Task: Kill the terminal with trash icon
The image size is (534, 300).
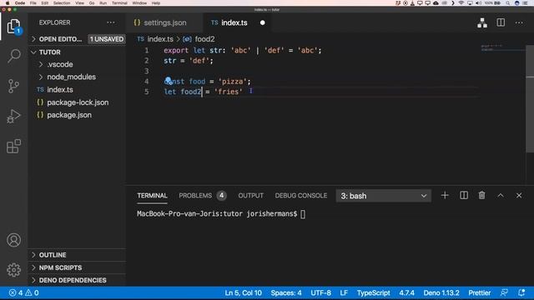Action: tap(481, 196)
